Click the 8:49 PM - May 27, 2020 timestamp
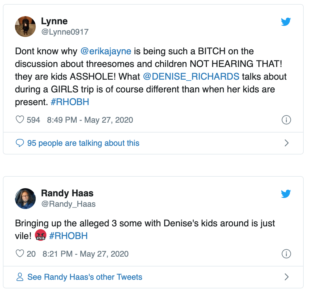Image resolution: width=310 pixels, height=291 pixels. tap(90, 120)
